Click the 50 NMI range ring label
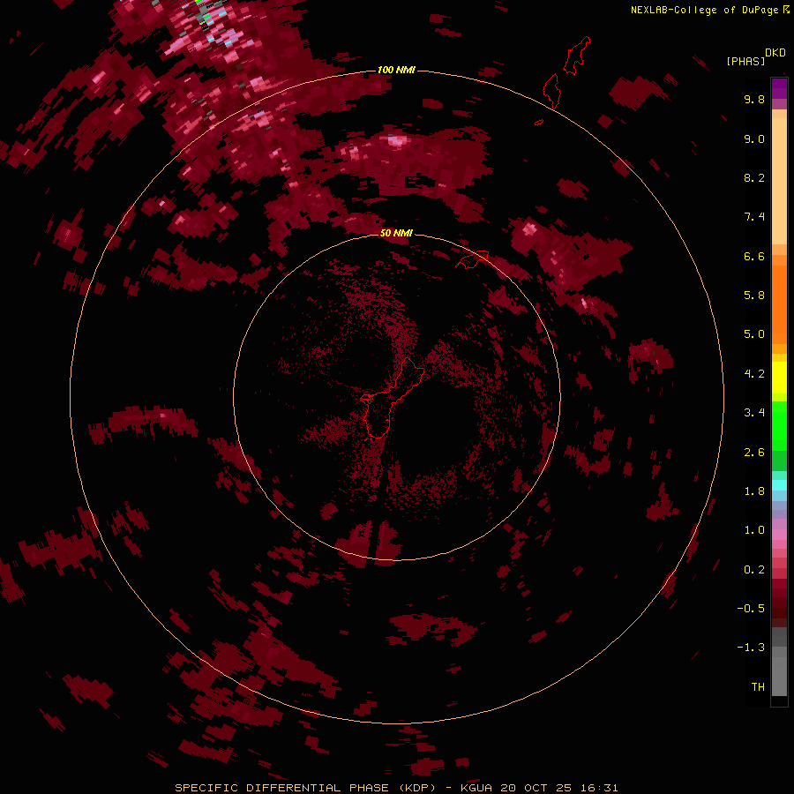 point(396,233)
